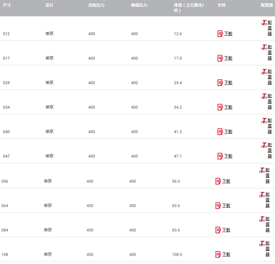Image resolution: width=275 pixels, height=264 pixels.
Task: Click the PDF icon for size 064
Action: (x=218, y=206)
